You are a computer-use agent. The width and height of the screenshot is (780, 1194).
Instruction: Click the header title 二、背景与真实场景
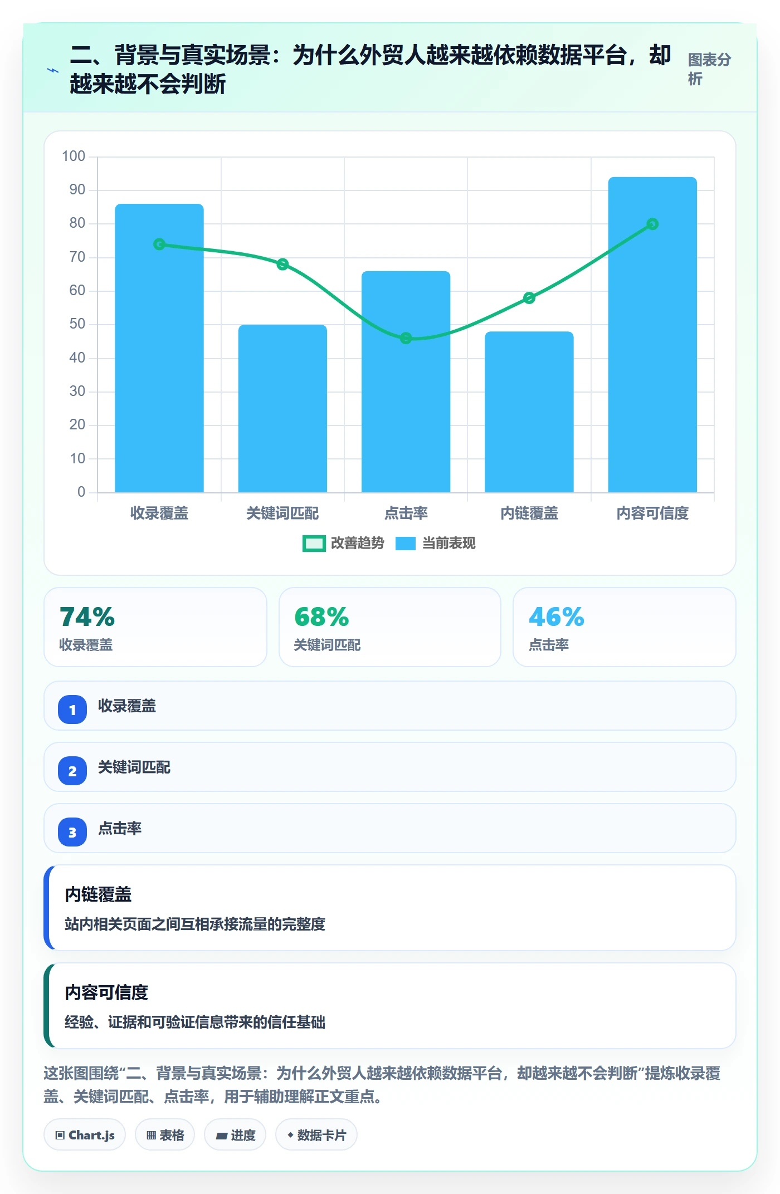[x=370, y=70]
